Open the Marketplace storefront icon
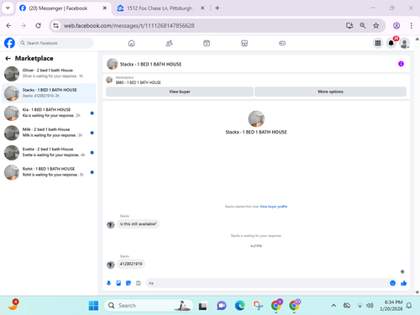This screenshot has width=420, height=315. [x=244, y=43]
